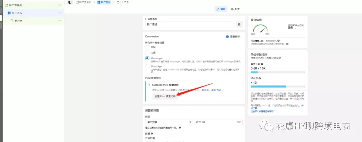362x142 pixels.
Task: Click info icon beside 排期
Action: pyautogui.click(x=152, y=133)
